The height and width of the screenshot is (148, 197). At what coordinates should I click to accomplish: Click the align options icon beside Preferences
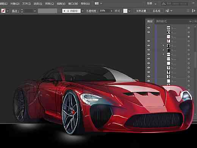coord(167,11)
